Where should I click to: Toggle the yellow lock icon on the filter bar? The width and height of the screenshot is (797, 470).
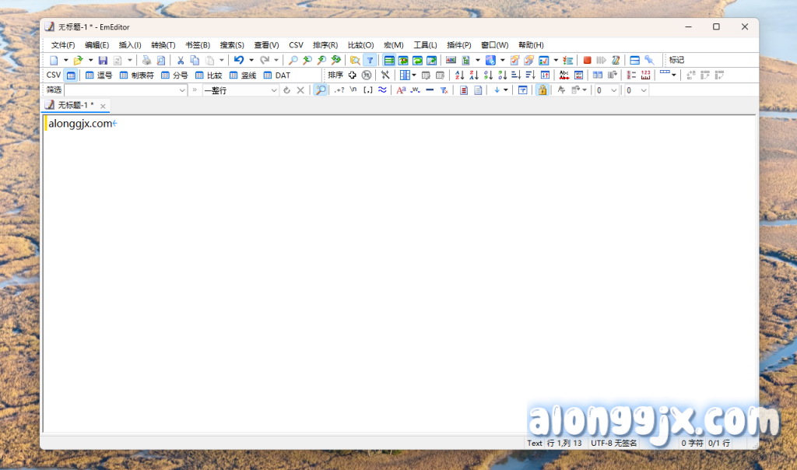pos(542,89)
